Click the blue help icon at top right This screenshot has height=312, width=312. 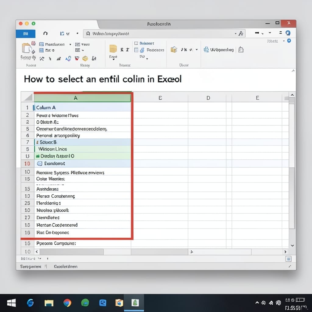[x=288, y=33]
